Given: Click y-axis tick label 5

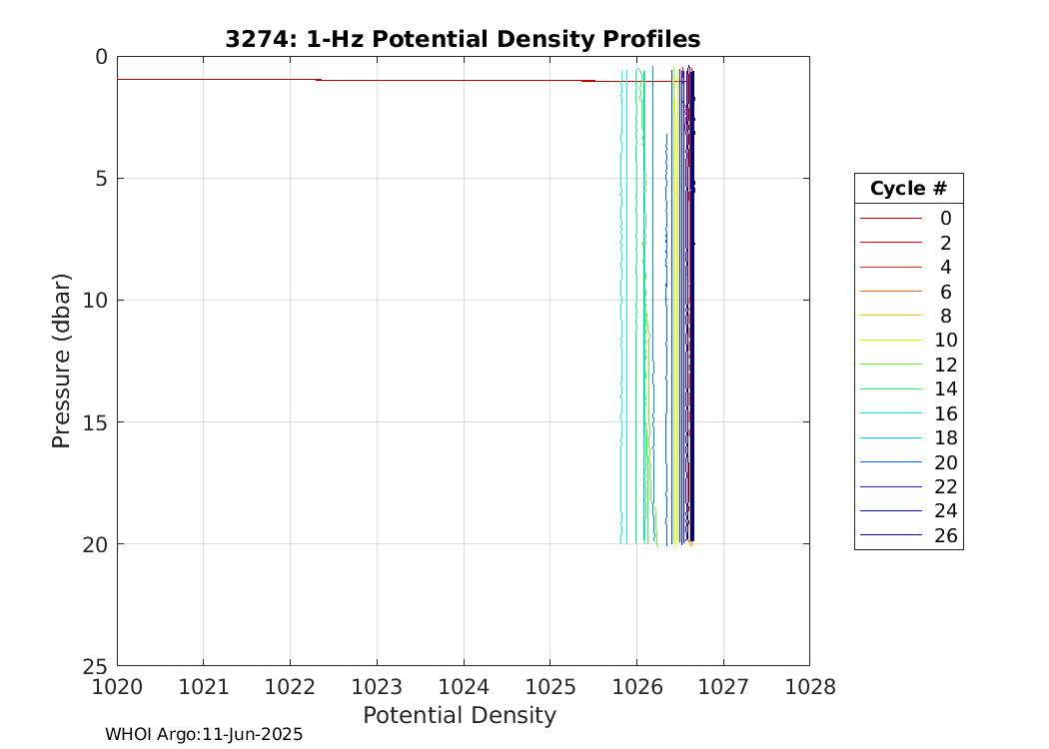Looking at the screenshot, I should [x=102, y=179].
